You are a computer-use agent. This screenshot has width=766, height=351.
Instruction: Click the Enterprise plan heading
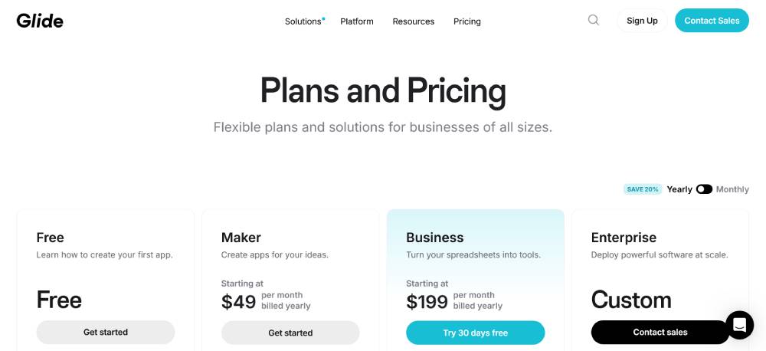(x=624, y=238)
